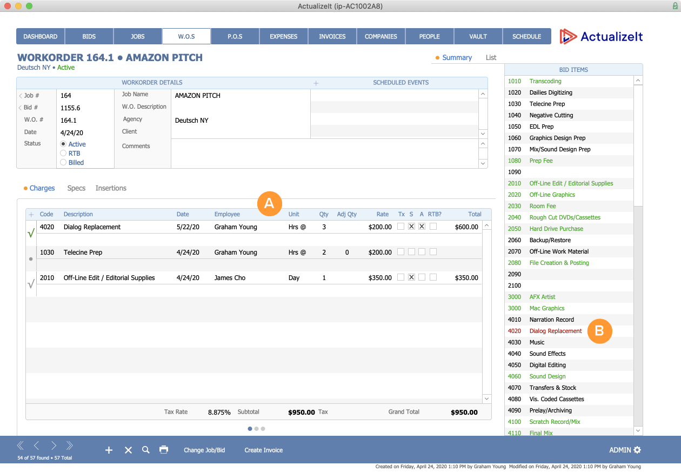This screenshot has width=681, height=472.
Task: Open the VAULT section
Action: 478,36
